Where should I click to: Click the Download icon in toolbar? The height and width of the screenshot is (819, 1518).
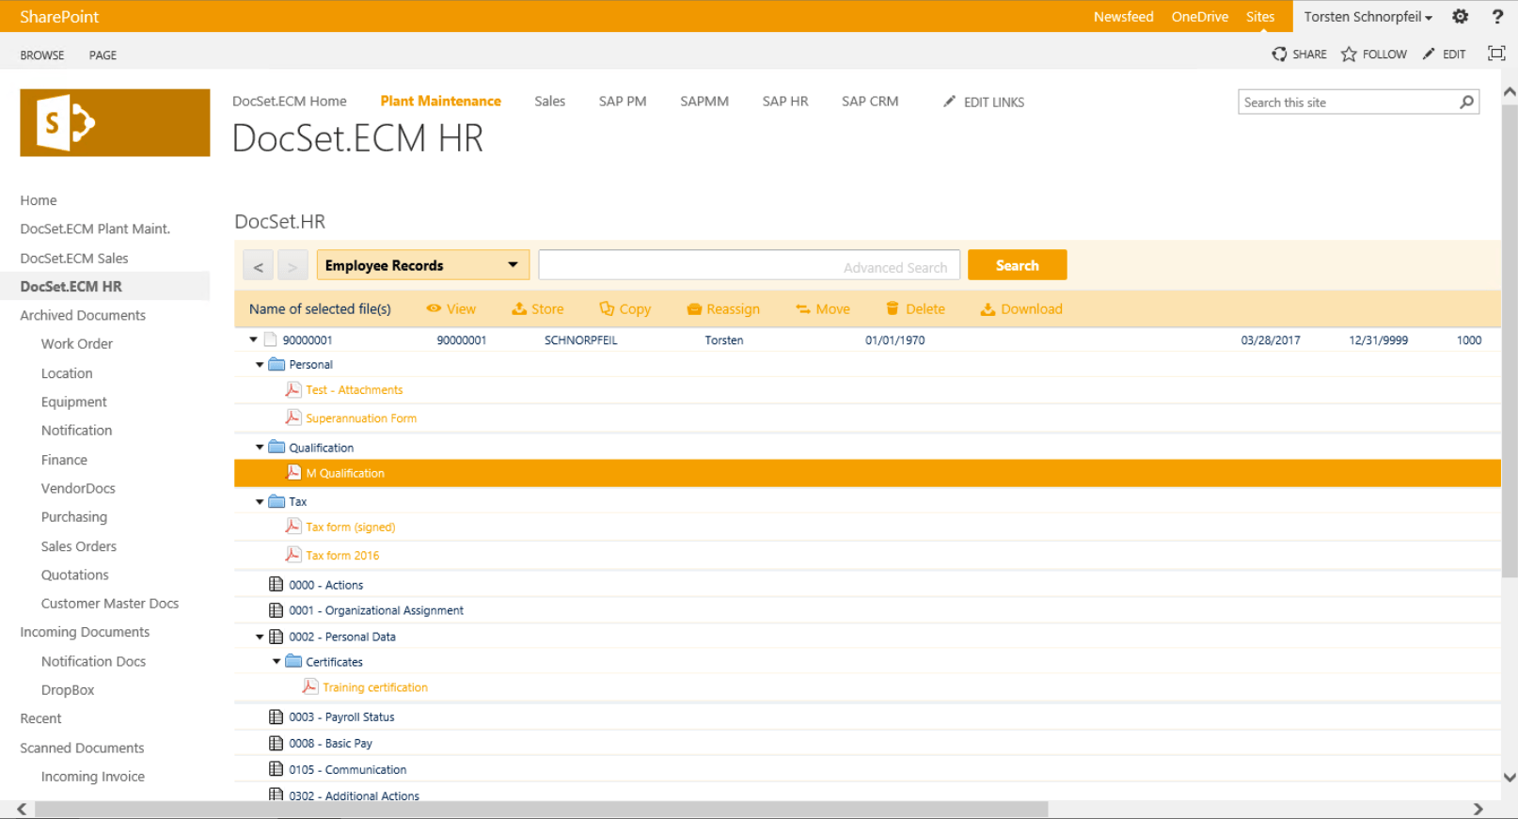pyautogui.click(x=988, y=308)
